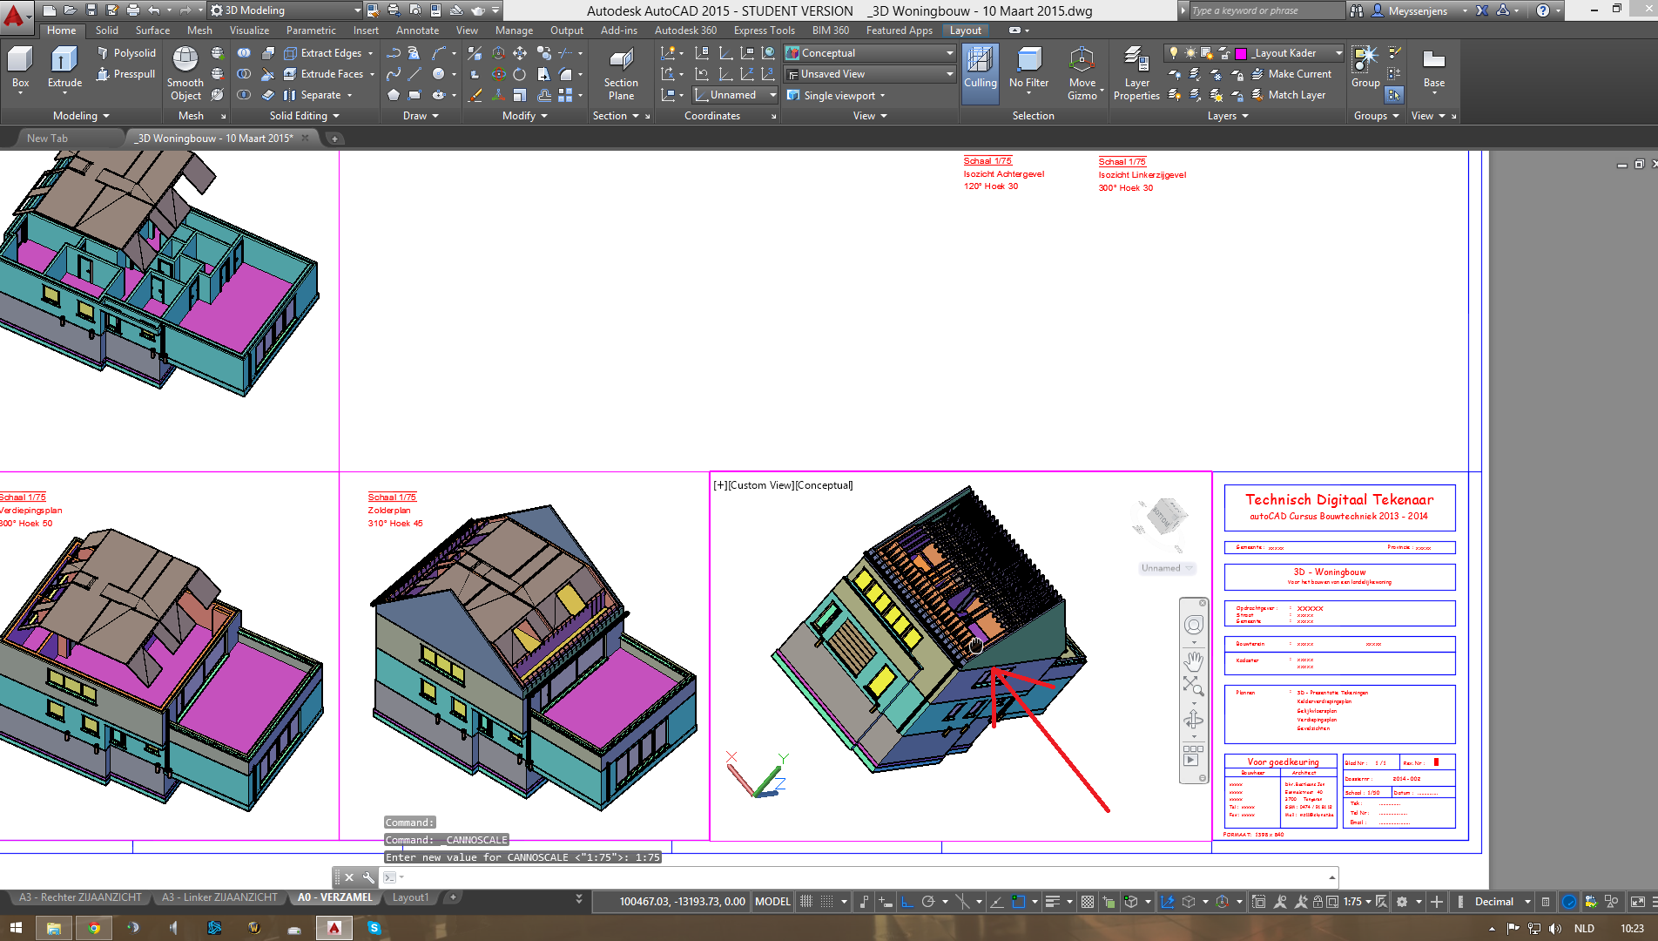Switch to the Visualize ribbon tab
Image resolution: width=1658 pixels, height=941 pixels.
tap(249, 30)
